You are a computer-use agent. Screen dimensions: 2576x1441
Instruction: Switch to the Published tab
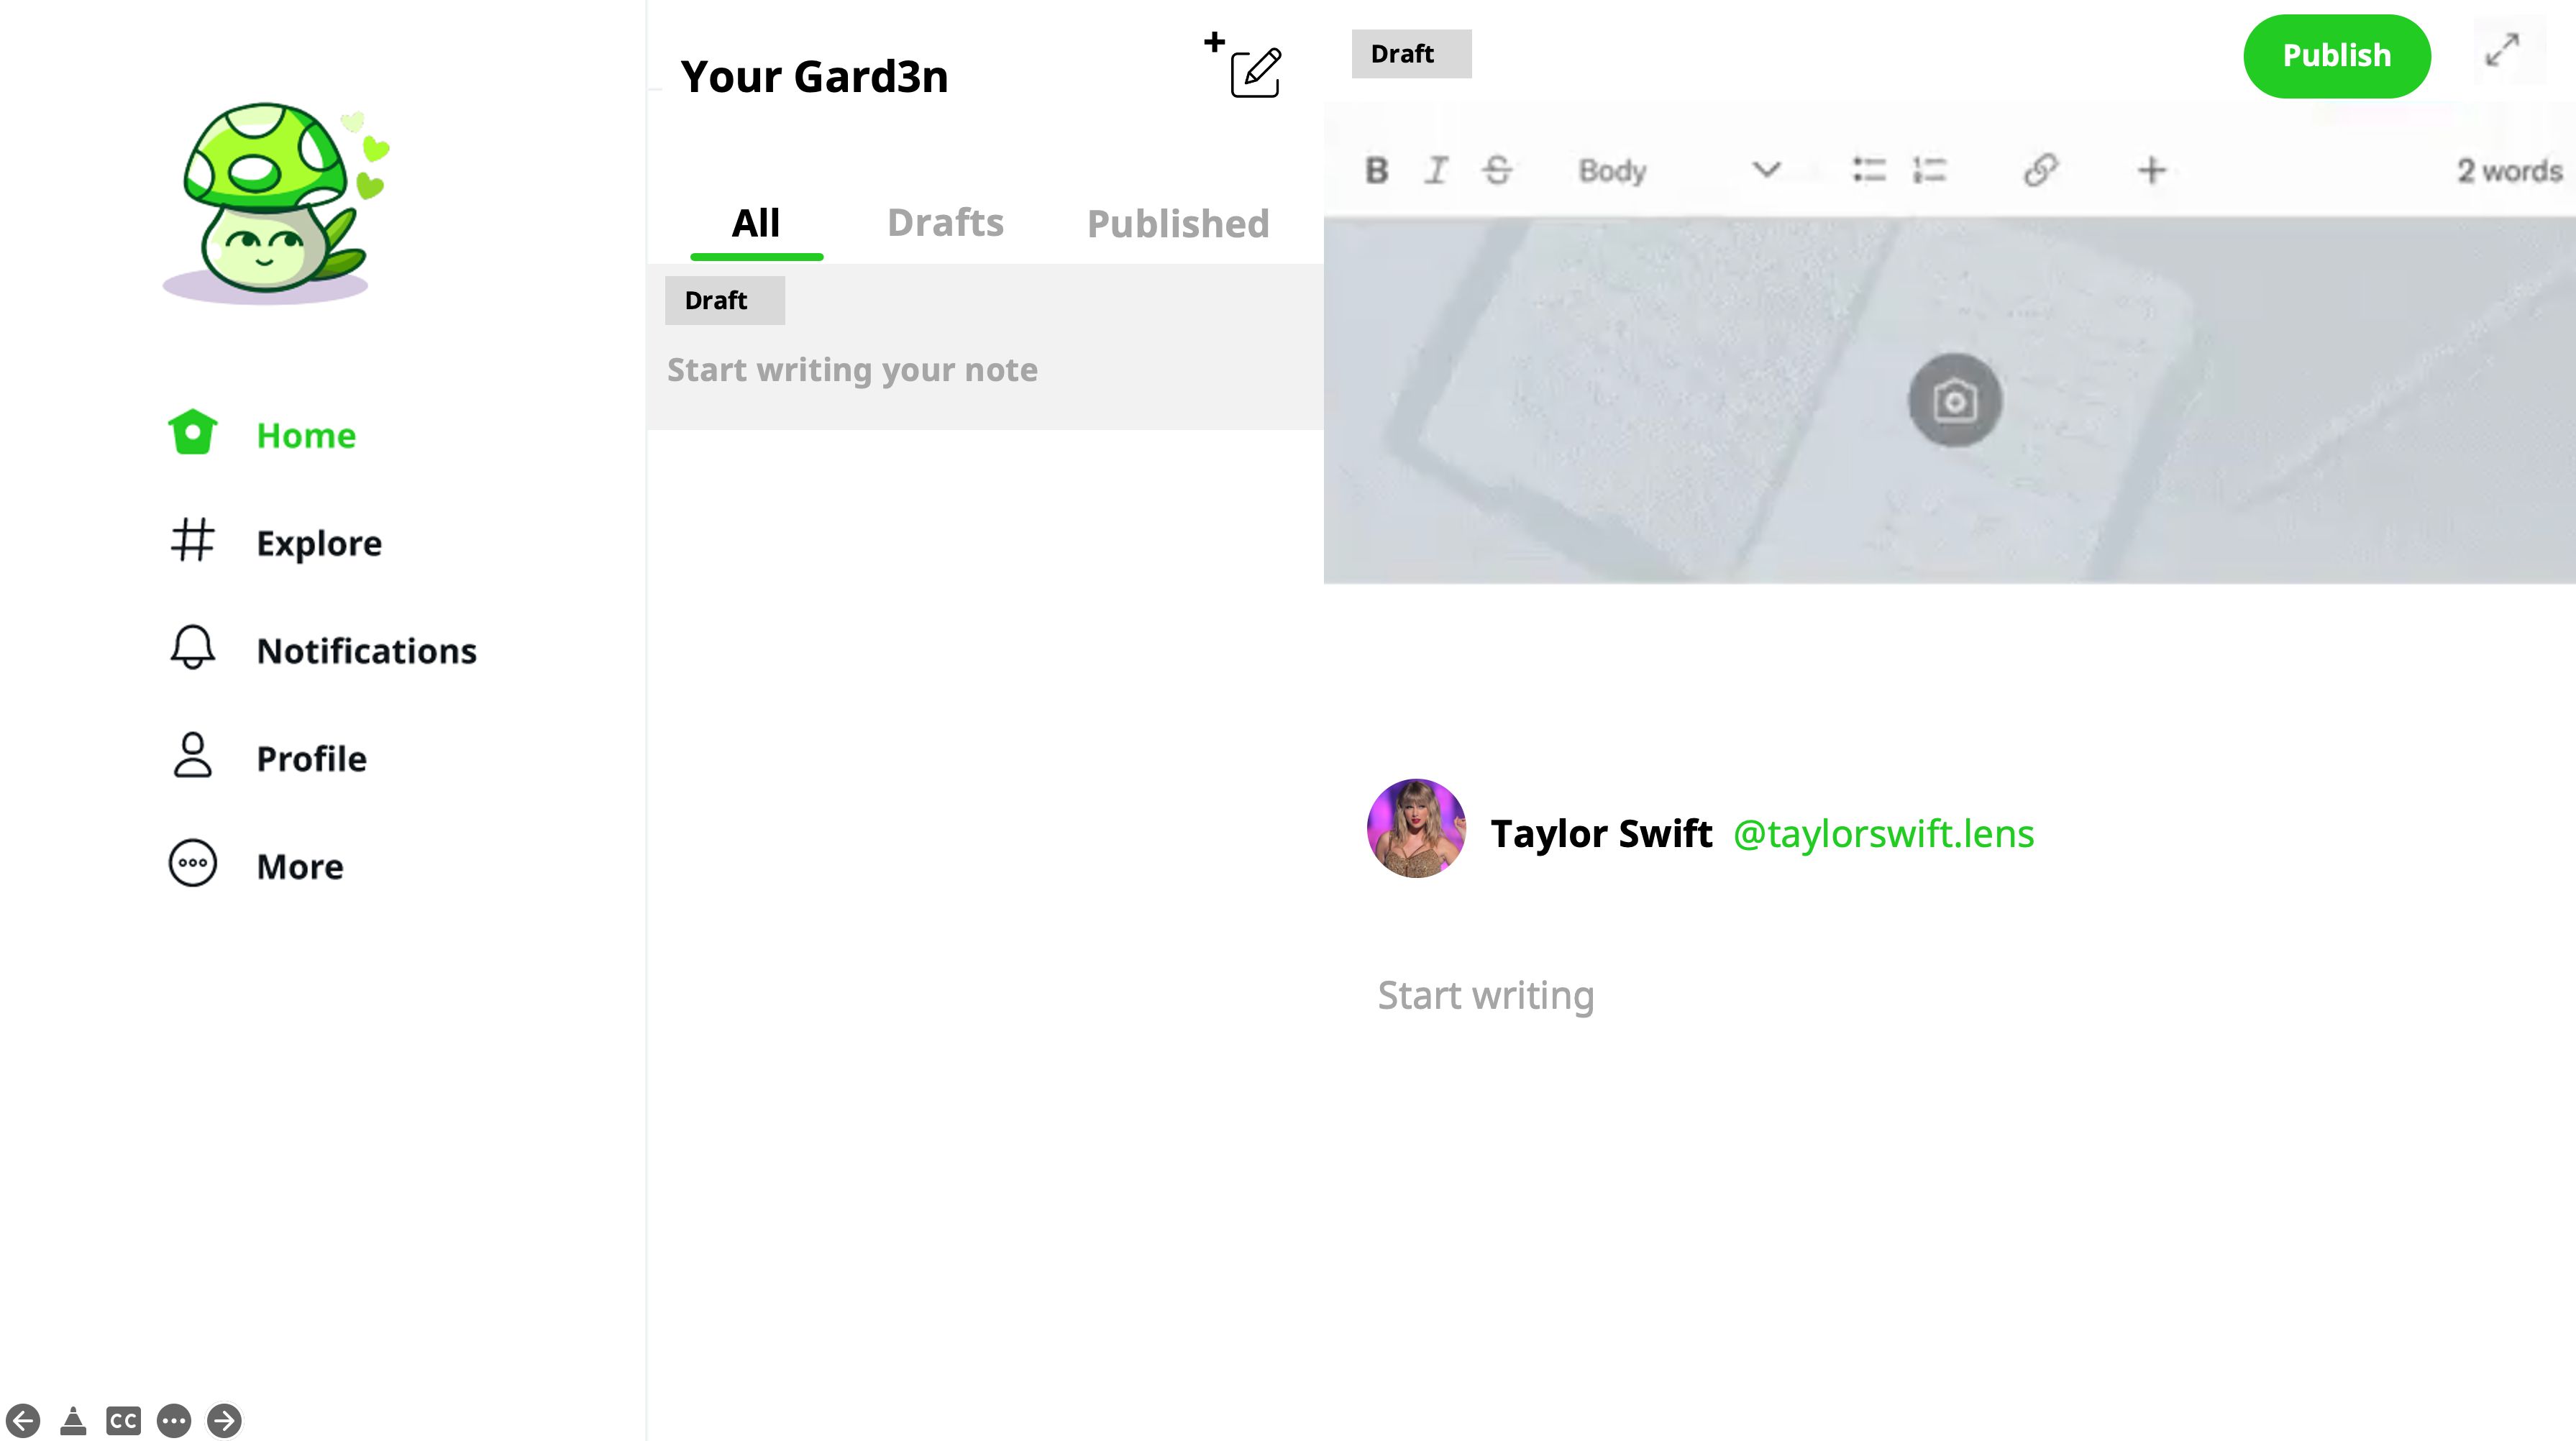1177,221
